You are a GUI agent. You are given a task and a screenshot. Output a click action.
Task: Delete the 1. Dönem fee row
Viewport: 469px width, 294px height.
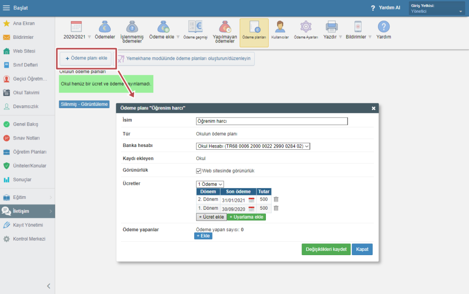click(276, 208)
